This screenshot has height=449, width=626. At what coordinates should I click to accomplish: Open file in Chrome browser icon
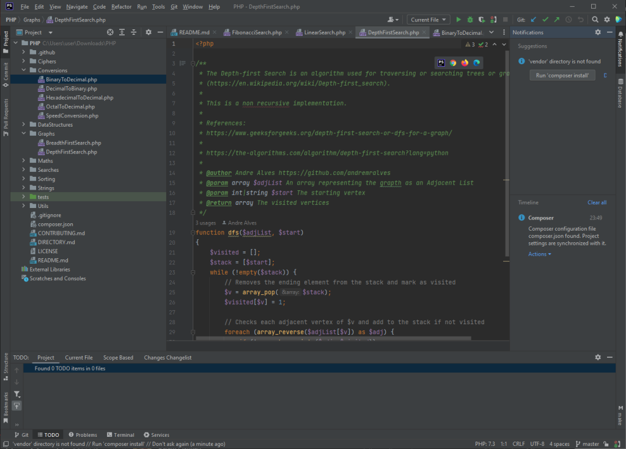pyautogui.click(x=453, y=63)
